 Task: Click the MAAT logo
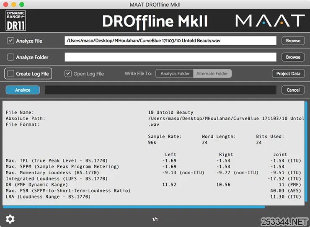270,21
